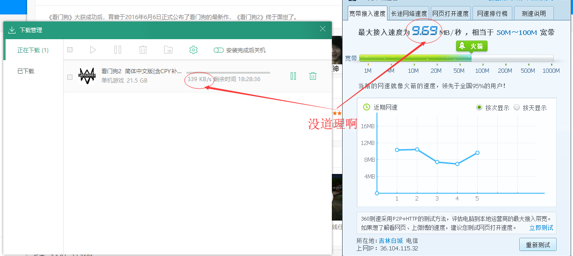This screenshot has height=256, width=573.
Task: Open 网页打开速度 tab
Action: point(451,13)
